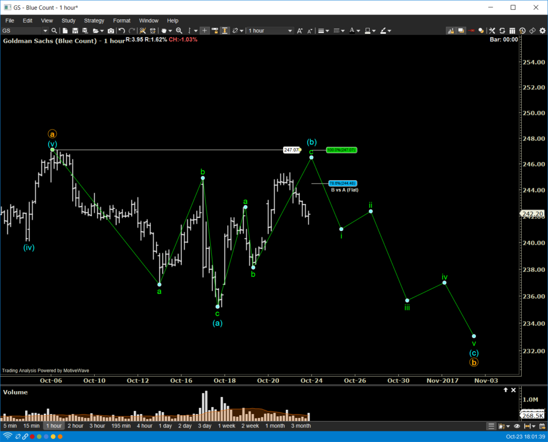The width and height of the screenshot is (548, 442).
Task: Toggle visibility eye icon in bottom bar
Action: [517, 426]
